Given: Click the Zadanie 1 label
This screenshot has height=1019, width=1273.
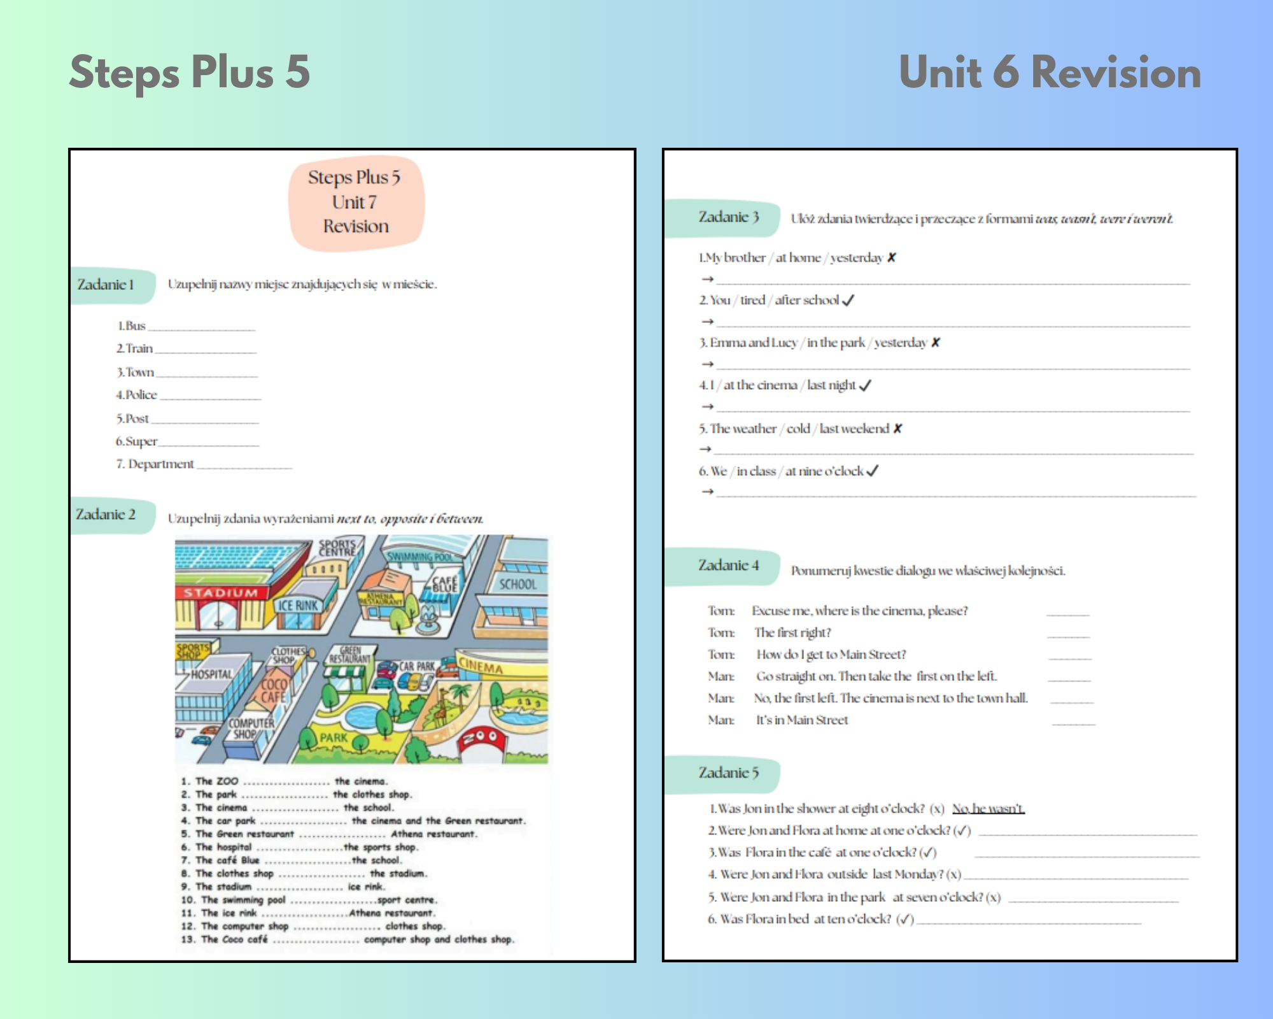Looking at the screenshot, I should click(106, 285).
